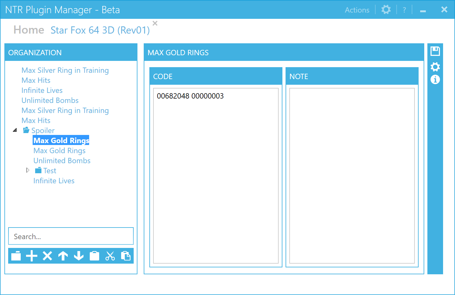Screen dimensions: 455x295
Task: Copy the selected item with the clipboard icon
Action: 94,256
